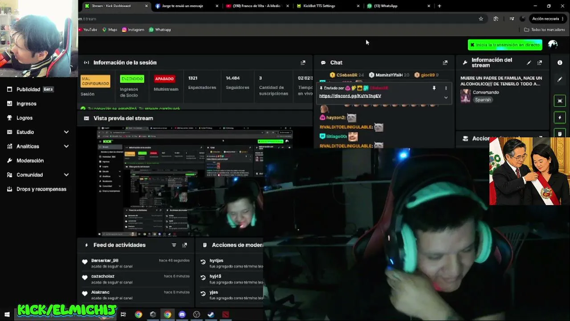Open the browser profile avatar
570x321 pixels.
tap(522, 19)
